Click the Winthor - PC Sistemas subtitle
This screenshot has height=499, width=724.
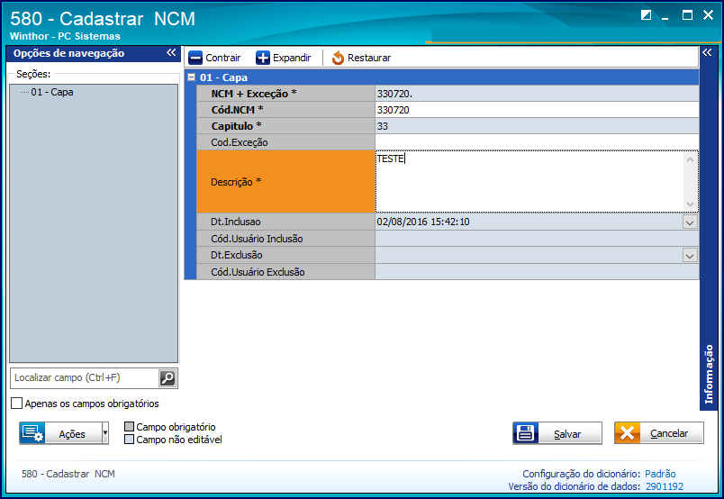(x=65, y=36)
